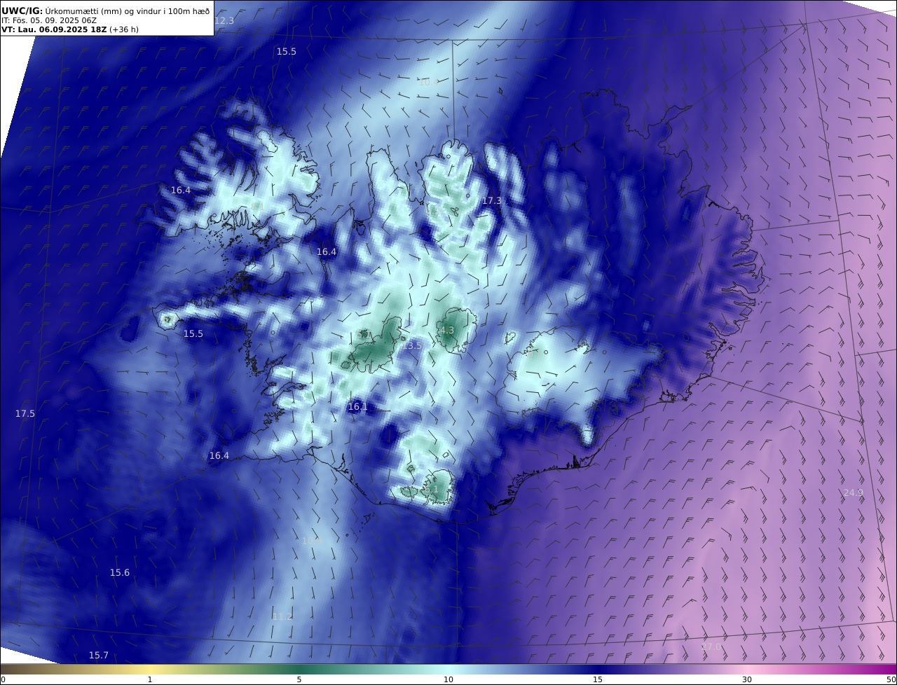Click the 15.5 label beside Snæfellsnes peninsula

tap(193, 334)
